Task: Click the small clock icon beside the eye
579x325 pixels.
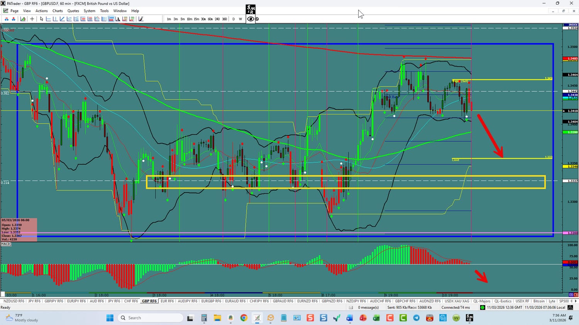Action: click(257, 19)
